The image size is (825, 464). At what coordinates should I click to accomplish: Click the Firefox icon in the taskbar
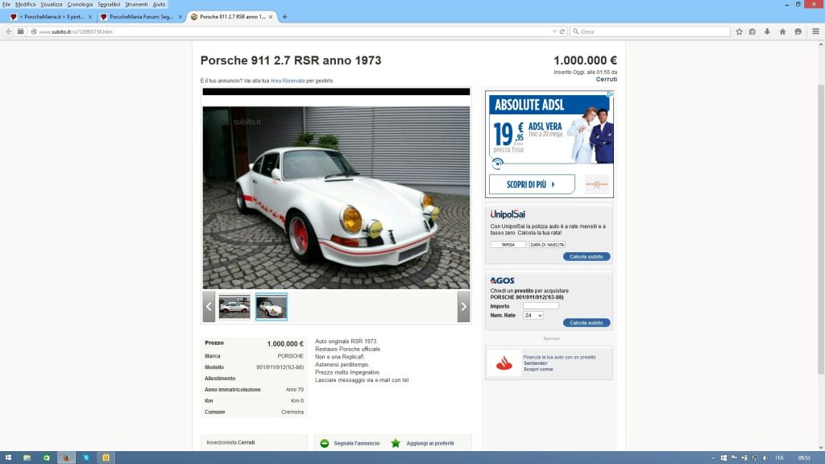66,458
